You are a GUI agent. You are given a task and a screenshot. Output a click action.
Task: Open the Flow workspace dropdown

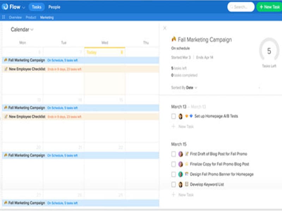point(23,7)
